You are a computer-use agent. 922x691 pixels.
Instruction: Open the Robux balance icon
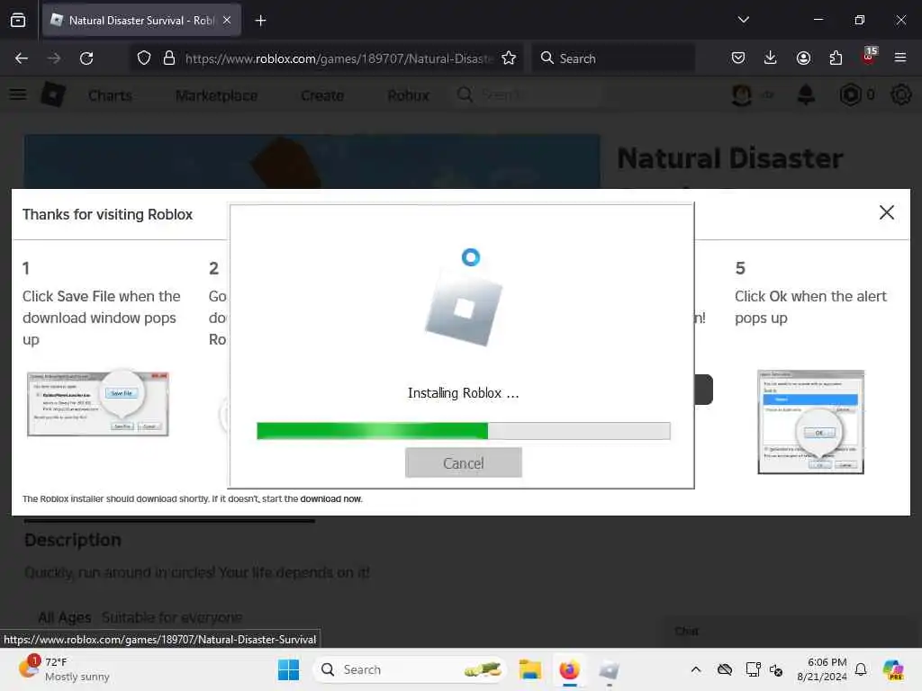click(x=850, y=94)
